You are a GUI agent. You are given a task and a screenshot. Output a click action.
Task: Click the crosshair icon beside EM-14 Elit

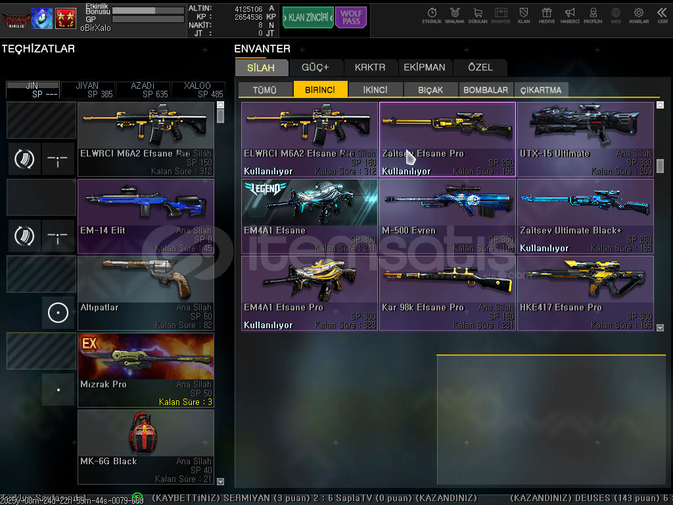pos(58,236)
